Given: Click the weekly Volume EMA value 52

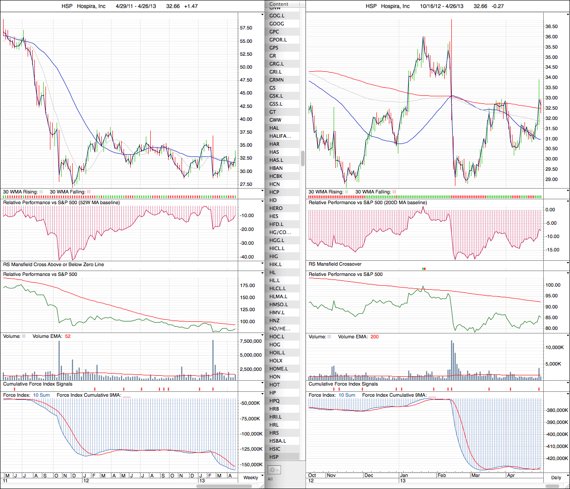Looking at the screenshot, I should point(68,336).
